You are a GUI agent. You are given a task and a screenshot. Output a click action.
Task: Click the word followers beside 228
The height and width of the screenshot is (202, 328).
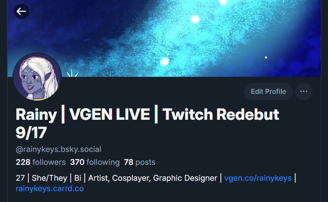(x=49, y=162)
